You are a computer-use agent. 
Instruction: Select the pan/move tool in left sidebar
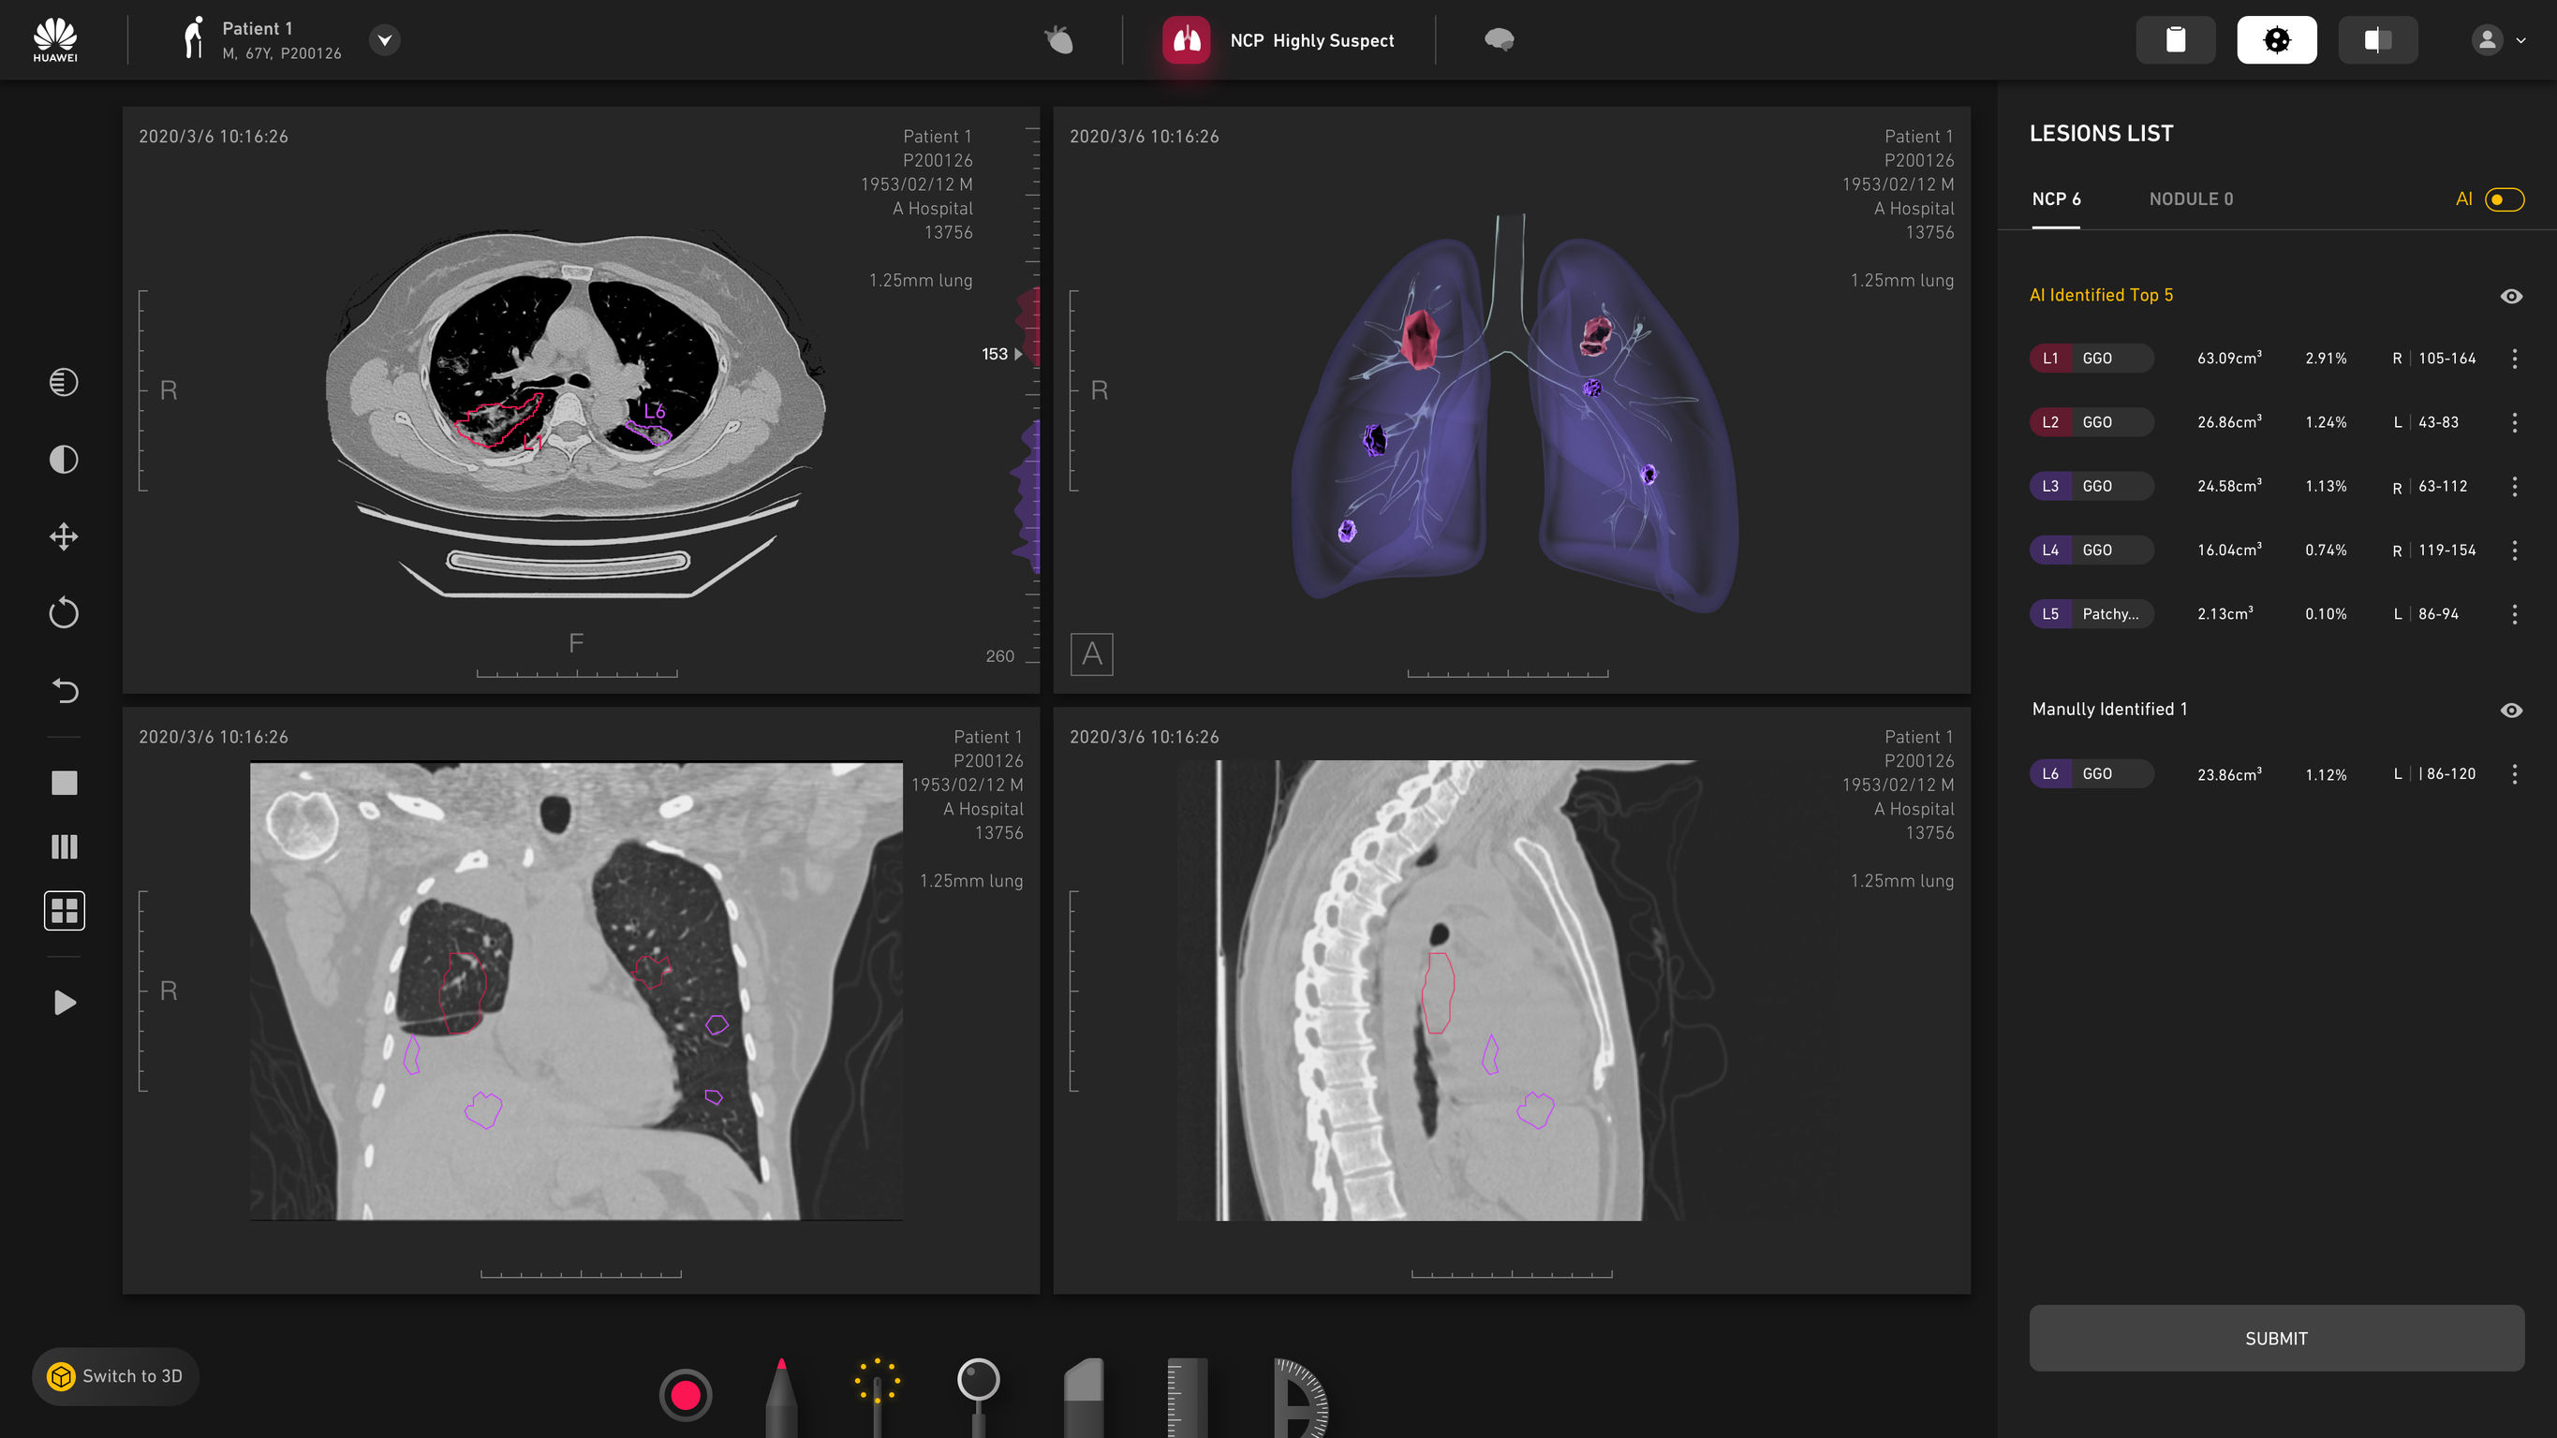pos(64,536)
